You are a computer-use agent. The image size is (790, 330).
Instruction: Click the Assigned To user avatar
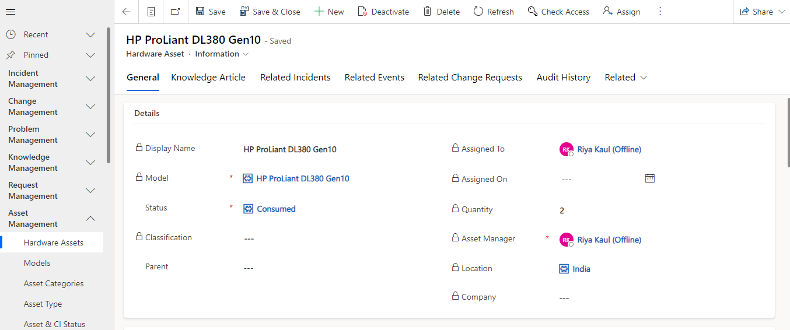click(x=567, y=150)
